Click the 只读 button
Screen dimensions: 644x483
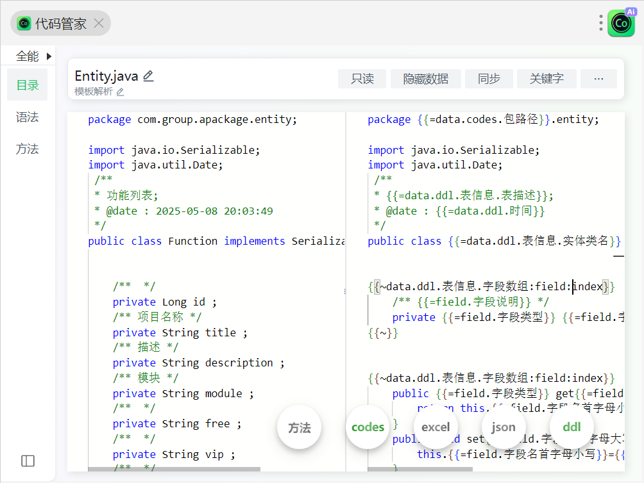(362, 79)
